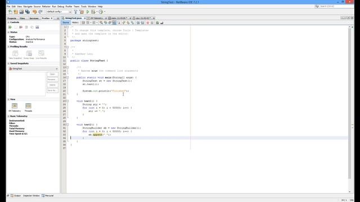Switch to the Files tab
The width and height of the screenshot is (360, 202).
pos(22,18)
